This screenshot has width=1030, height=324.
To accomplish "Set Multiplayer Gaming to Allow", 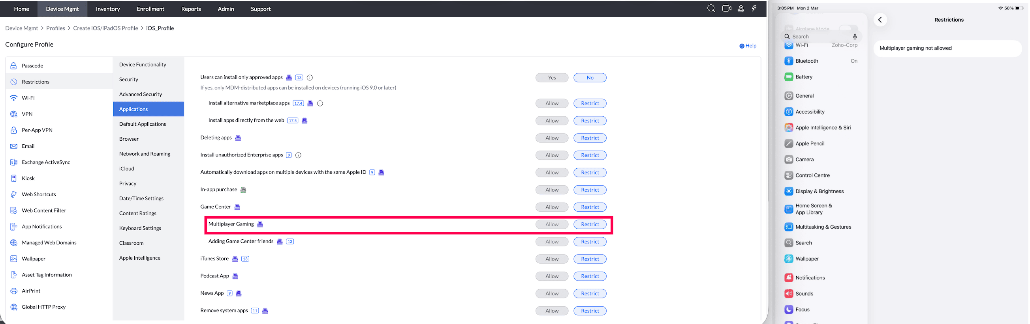I will 552,224.
